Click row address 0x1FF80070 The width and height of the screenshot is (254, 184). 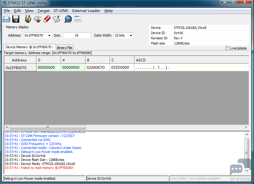20,68
